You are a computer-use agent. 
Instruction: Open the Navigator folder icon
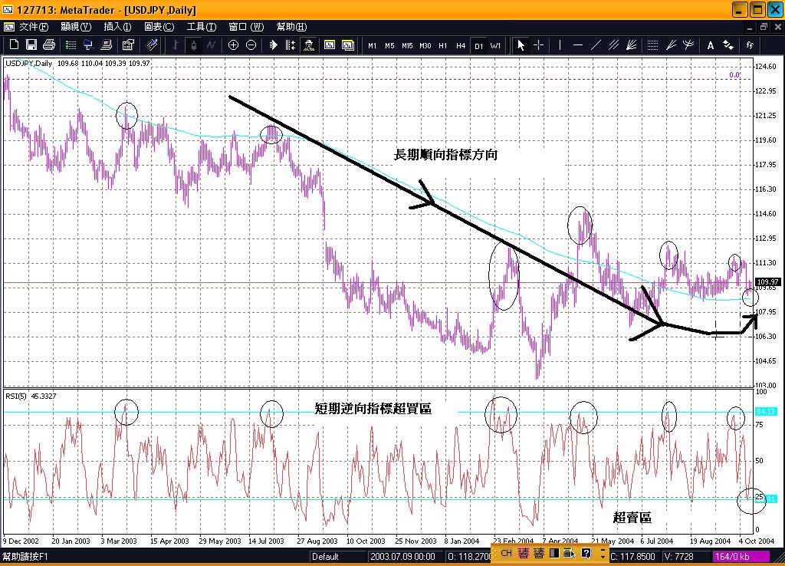(89, 45)
